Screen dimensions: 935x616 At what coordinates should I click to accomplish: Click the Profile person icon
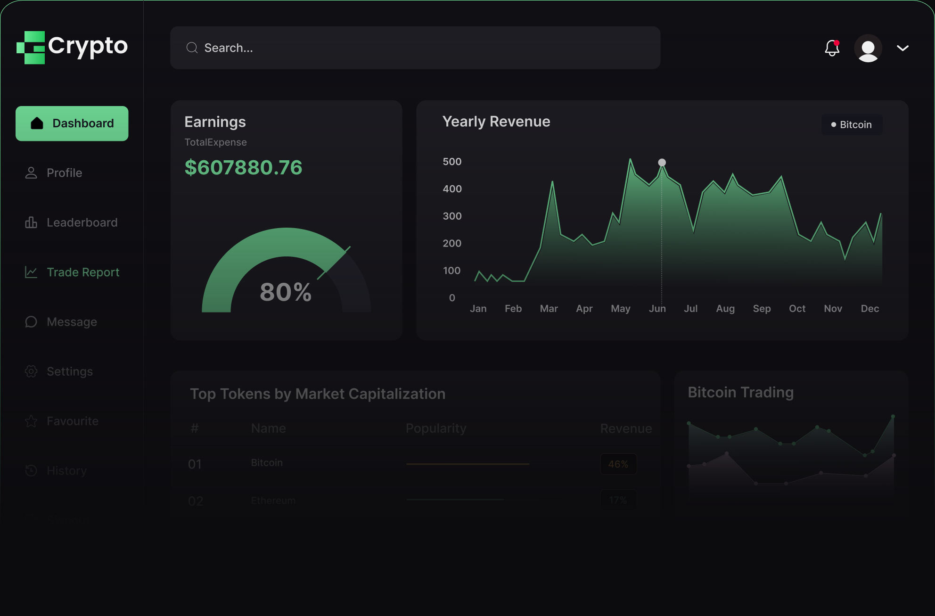31,173
